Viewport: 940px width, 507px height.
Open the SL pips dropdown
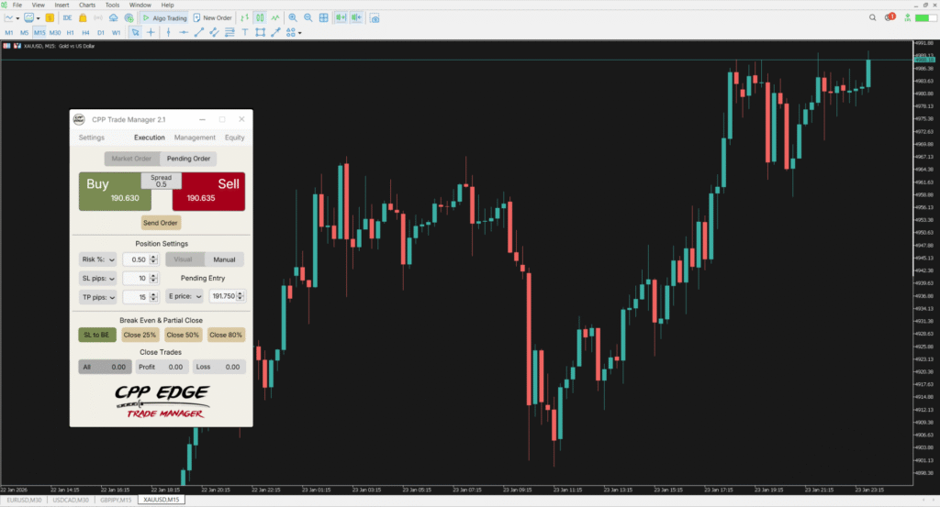(97, 279)
